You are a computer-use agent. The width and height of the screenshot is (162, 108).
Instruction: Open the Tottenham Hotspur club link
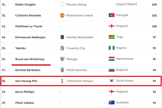pyautogui.click(x=80, y=81)
